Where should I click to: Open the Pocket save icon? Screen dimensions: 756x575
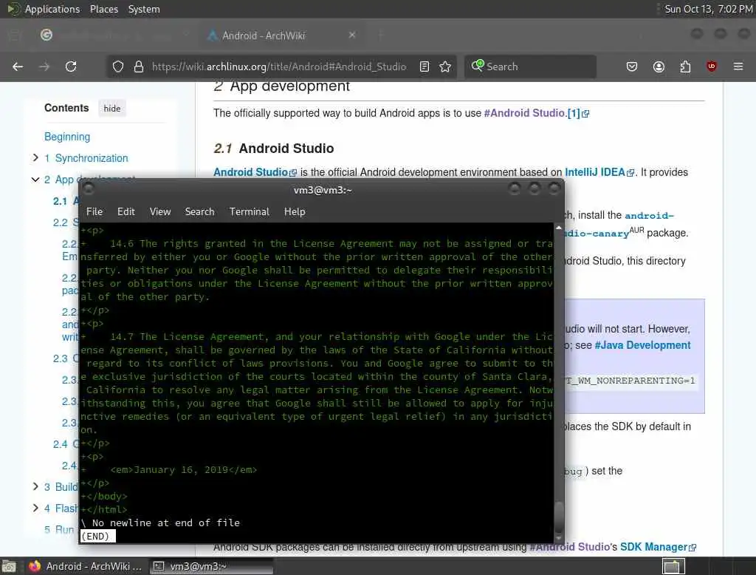(x=632, y=67)
